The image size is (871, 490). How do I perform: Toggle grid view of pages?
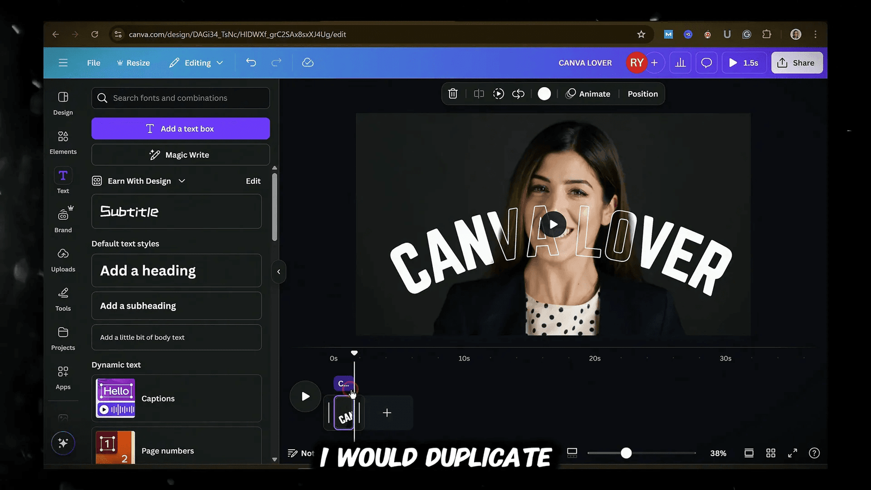(770, 453)
